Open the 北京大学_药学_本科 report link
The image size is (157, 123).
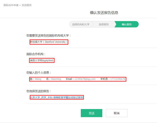click(x=57, y=97)
